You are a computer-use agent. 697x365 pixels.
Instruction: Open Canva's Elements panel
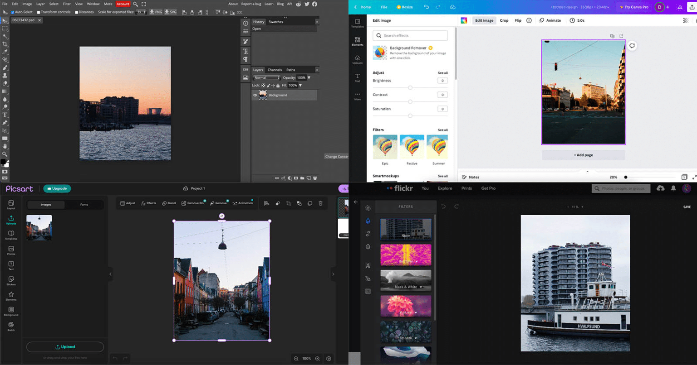tap(357, 40)
